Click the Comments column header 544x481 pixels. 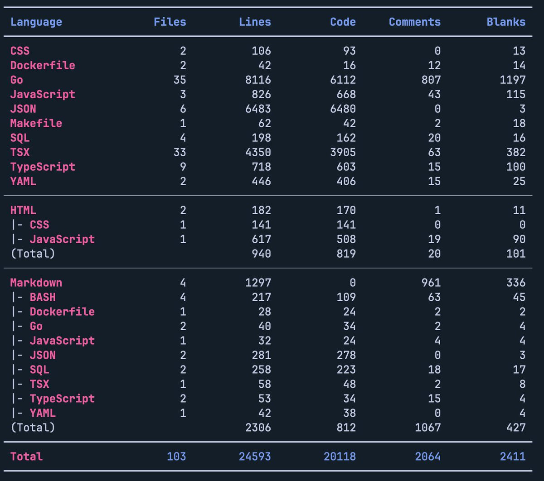[x=414, y=22]
